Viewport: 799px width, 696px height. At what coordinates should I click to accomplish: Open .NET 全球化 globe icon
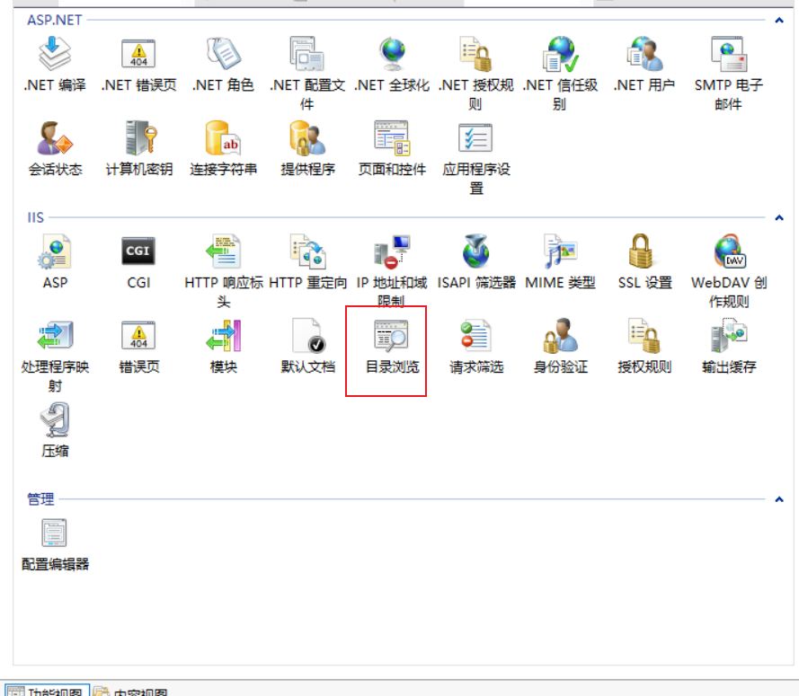point(392,54)
